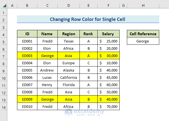169x121 pixels.
Task: Click the Cell Reference header cell
Action: pos(143,34)
